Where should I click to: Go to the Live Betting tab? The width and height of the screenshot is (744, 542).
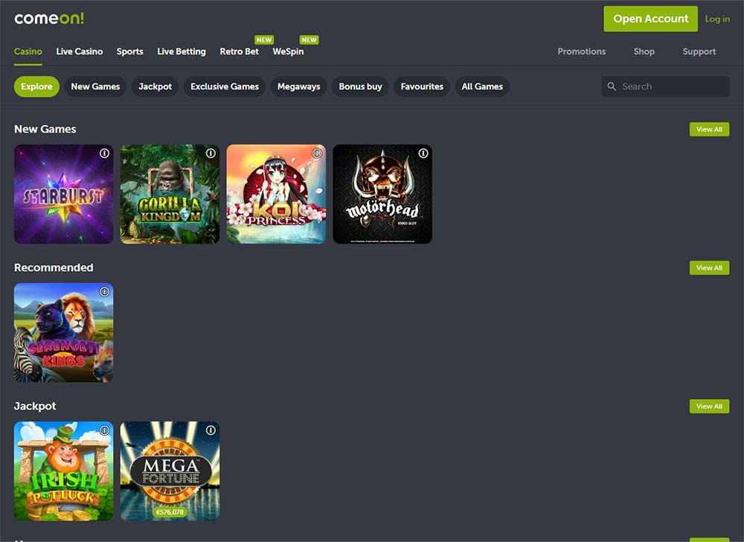tap(182, 51)
